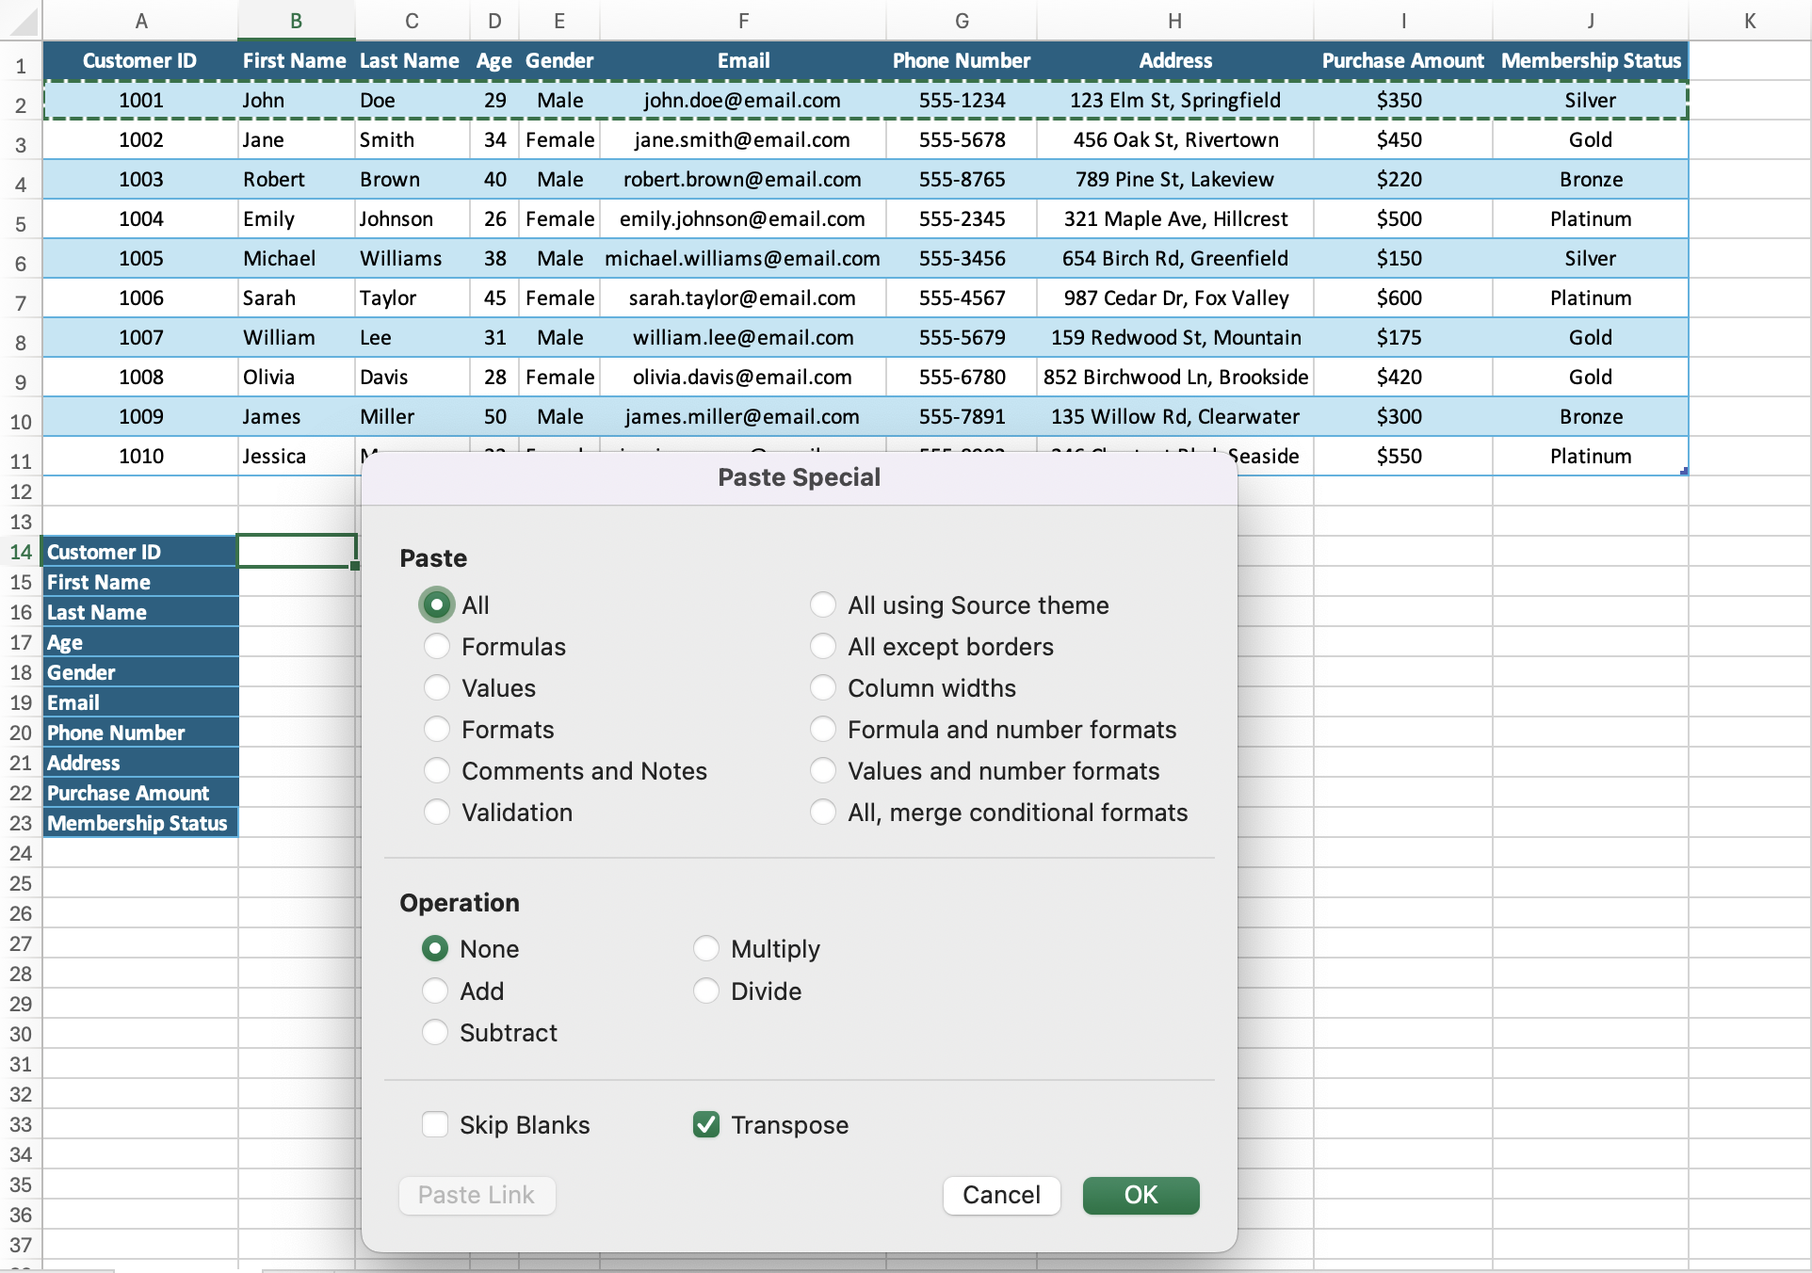Select Values and number formats option
The width and height of the screenshot is (1812, 1273).
tap(822, 771)
